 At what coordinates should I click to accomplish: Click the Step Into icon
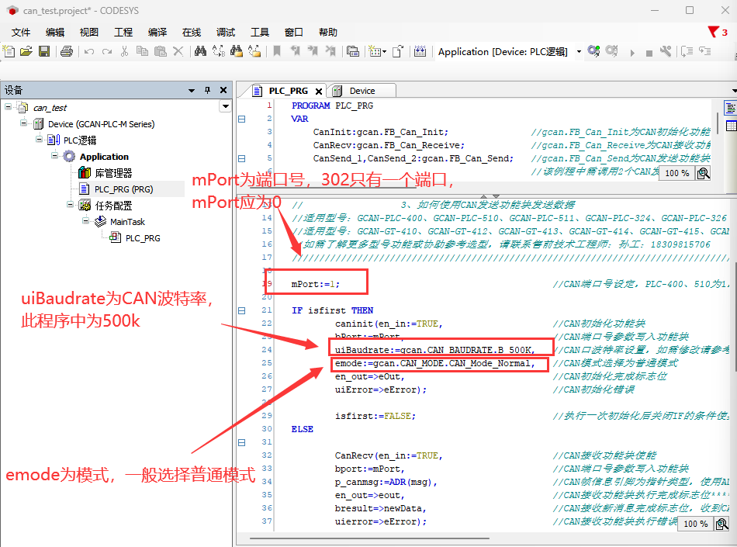(705, 51)
